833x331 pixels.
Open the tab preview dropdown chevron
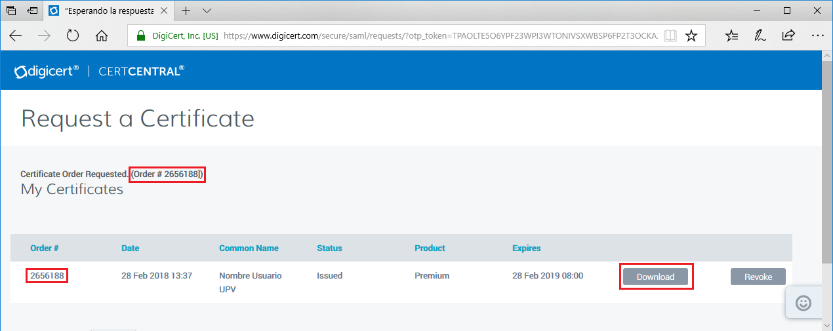coord(207,10)
